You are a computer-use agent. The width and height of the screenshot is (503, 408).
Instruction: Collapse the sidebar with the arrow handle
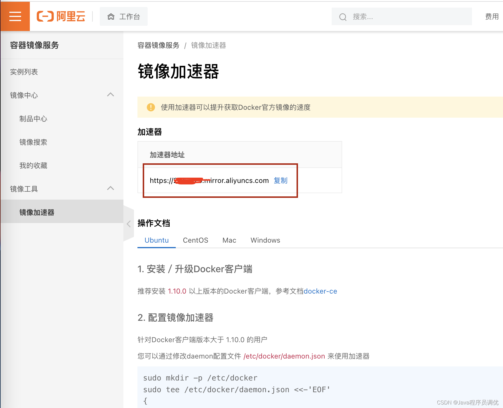coord(129,224)
